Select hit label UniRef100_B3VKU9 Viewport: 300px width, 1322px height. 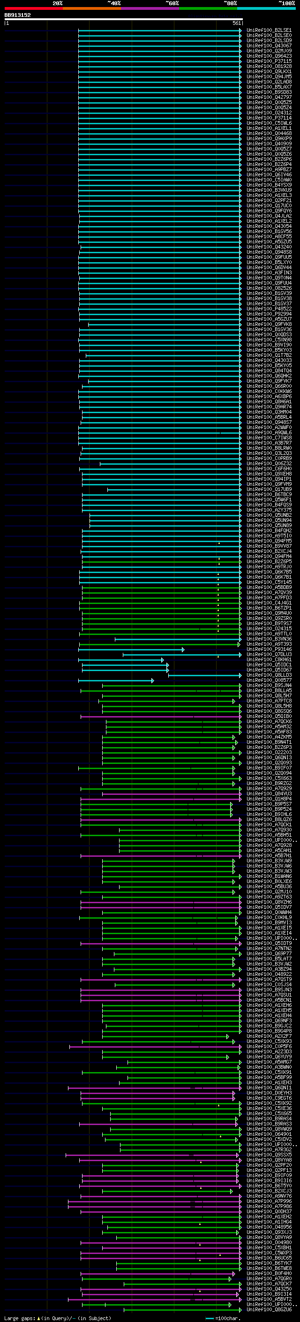pyautogui.click(x=269, y=190)
